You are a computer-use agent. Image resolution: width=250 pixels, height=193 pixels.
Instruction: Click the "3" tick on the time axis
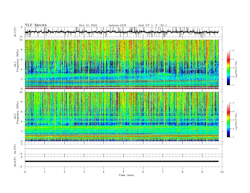tap(84, 172)
